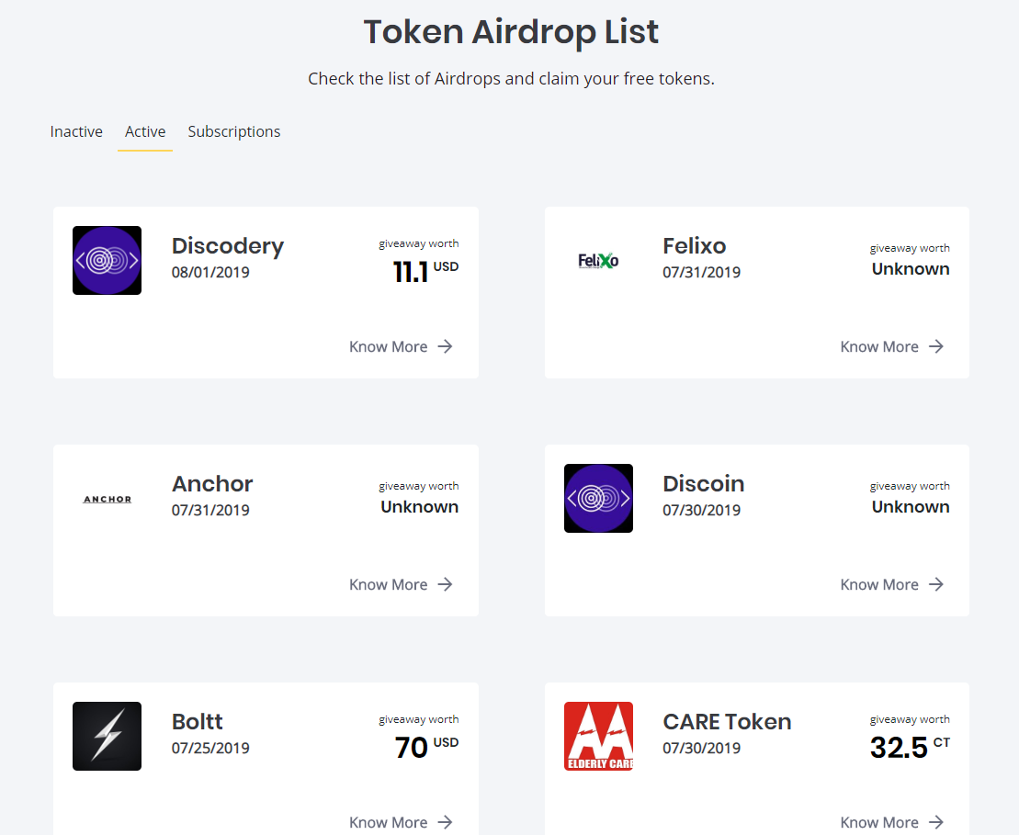Open Know More for Discodery

pos(401,346)
